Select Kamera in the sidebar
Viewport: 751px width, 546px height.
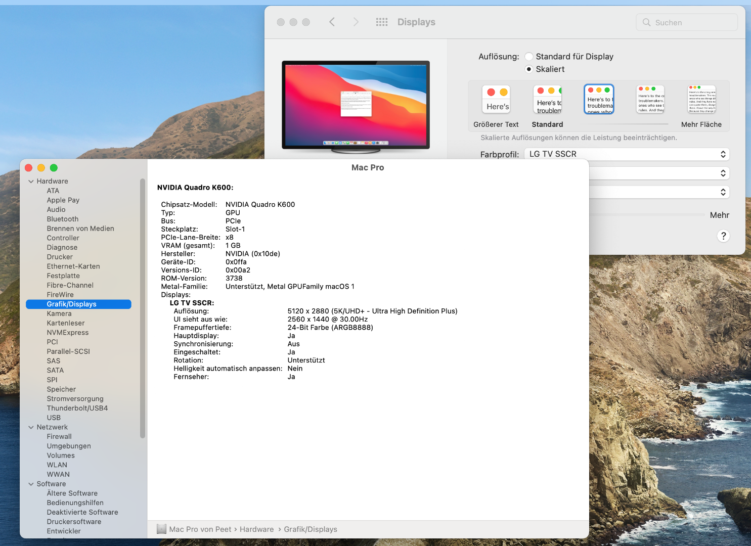tap(59, 313)
